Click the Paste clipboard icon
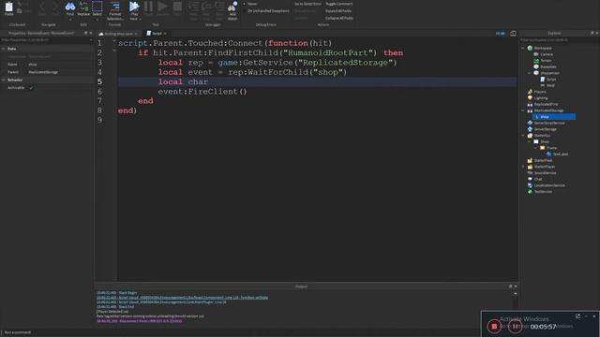 [8, 7]
